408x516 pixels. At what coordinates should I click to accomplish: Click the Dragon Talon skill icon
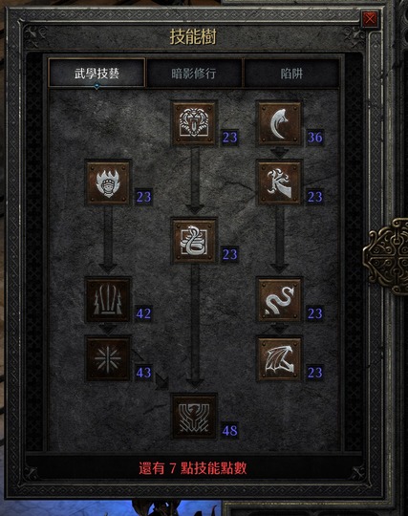click(x=279, y=123)
